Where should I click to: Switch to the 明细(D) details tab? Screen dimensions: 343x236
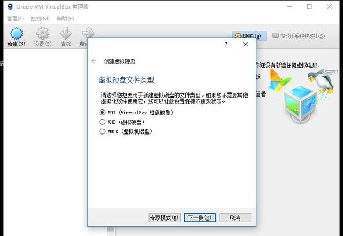249,36
